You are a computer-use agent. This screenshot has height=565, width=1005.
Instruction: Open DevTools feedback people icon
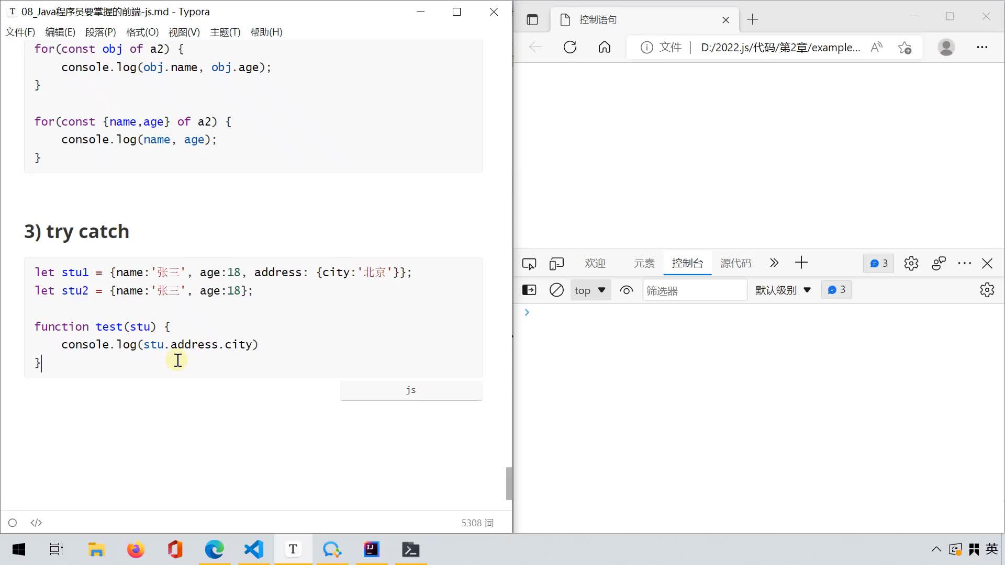(x=939, y=264)
